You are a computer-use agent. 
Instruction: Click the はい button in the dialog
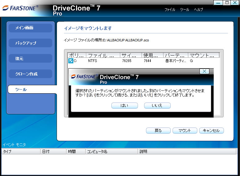click(124, 106)
